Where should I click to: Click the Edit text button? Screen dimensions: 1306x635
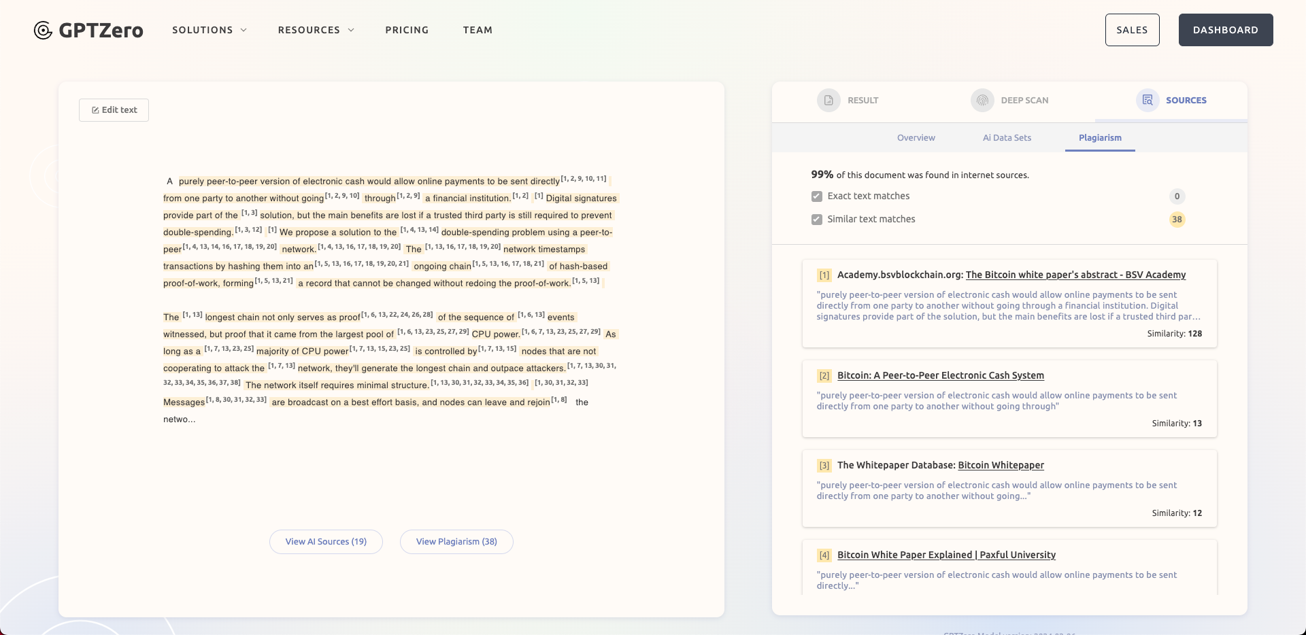pyautogui.click(x=114, y=110)
